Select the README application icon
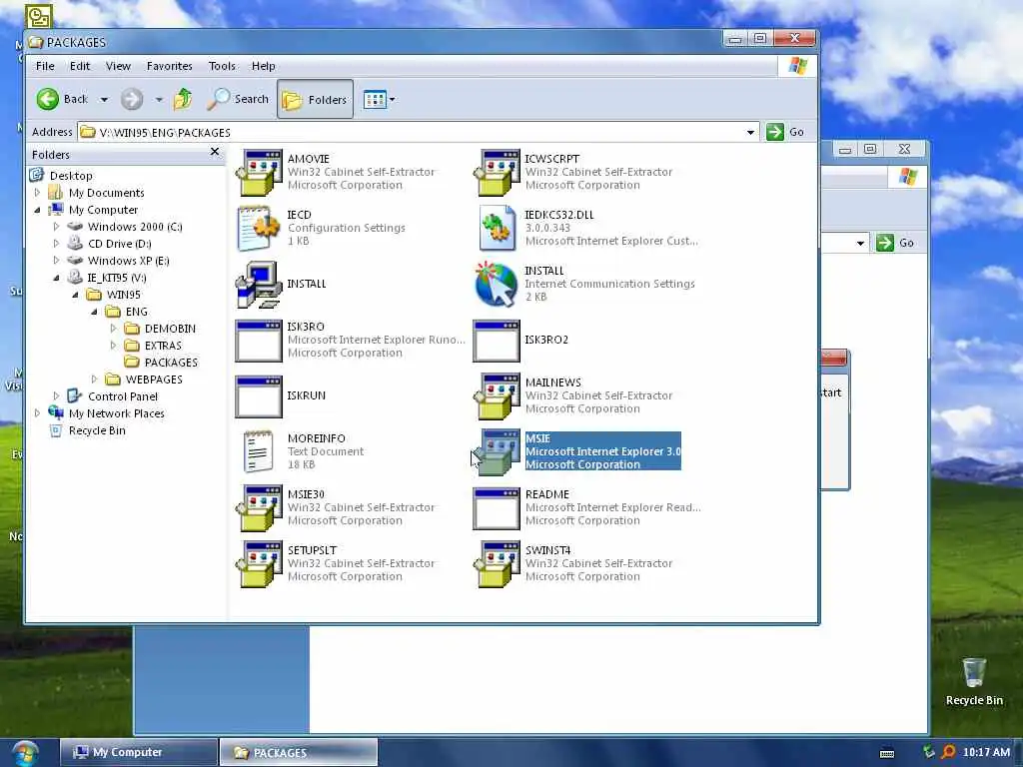1023x767 pixels. [497, 508]
